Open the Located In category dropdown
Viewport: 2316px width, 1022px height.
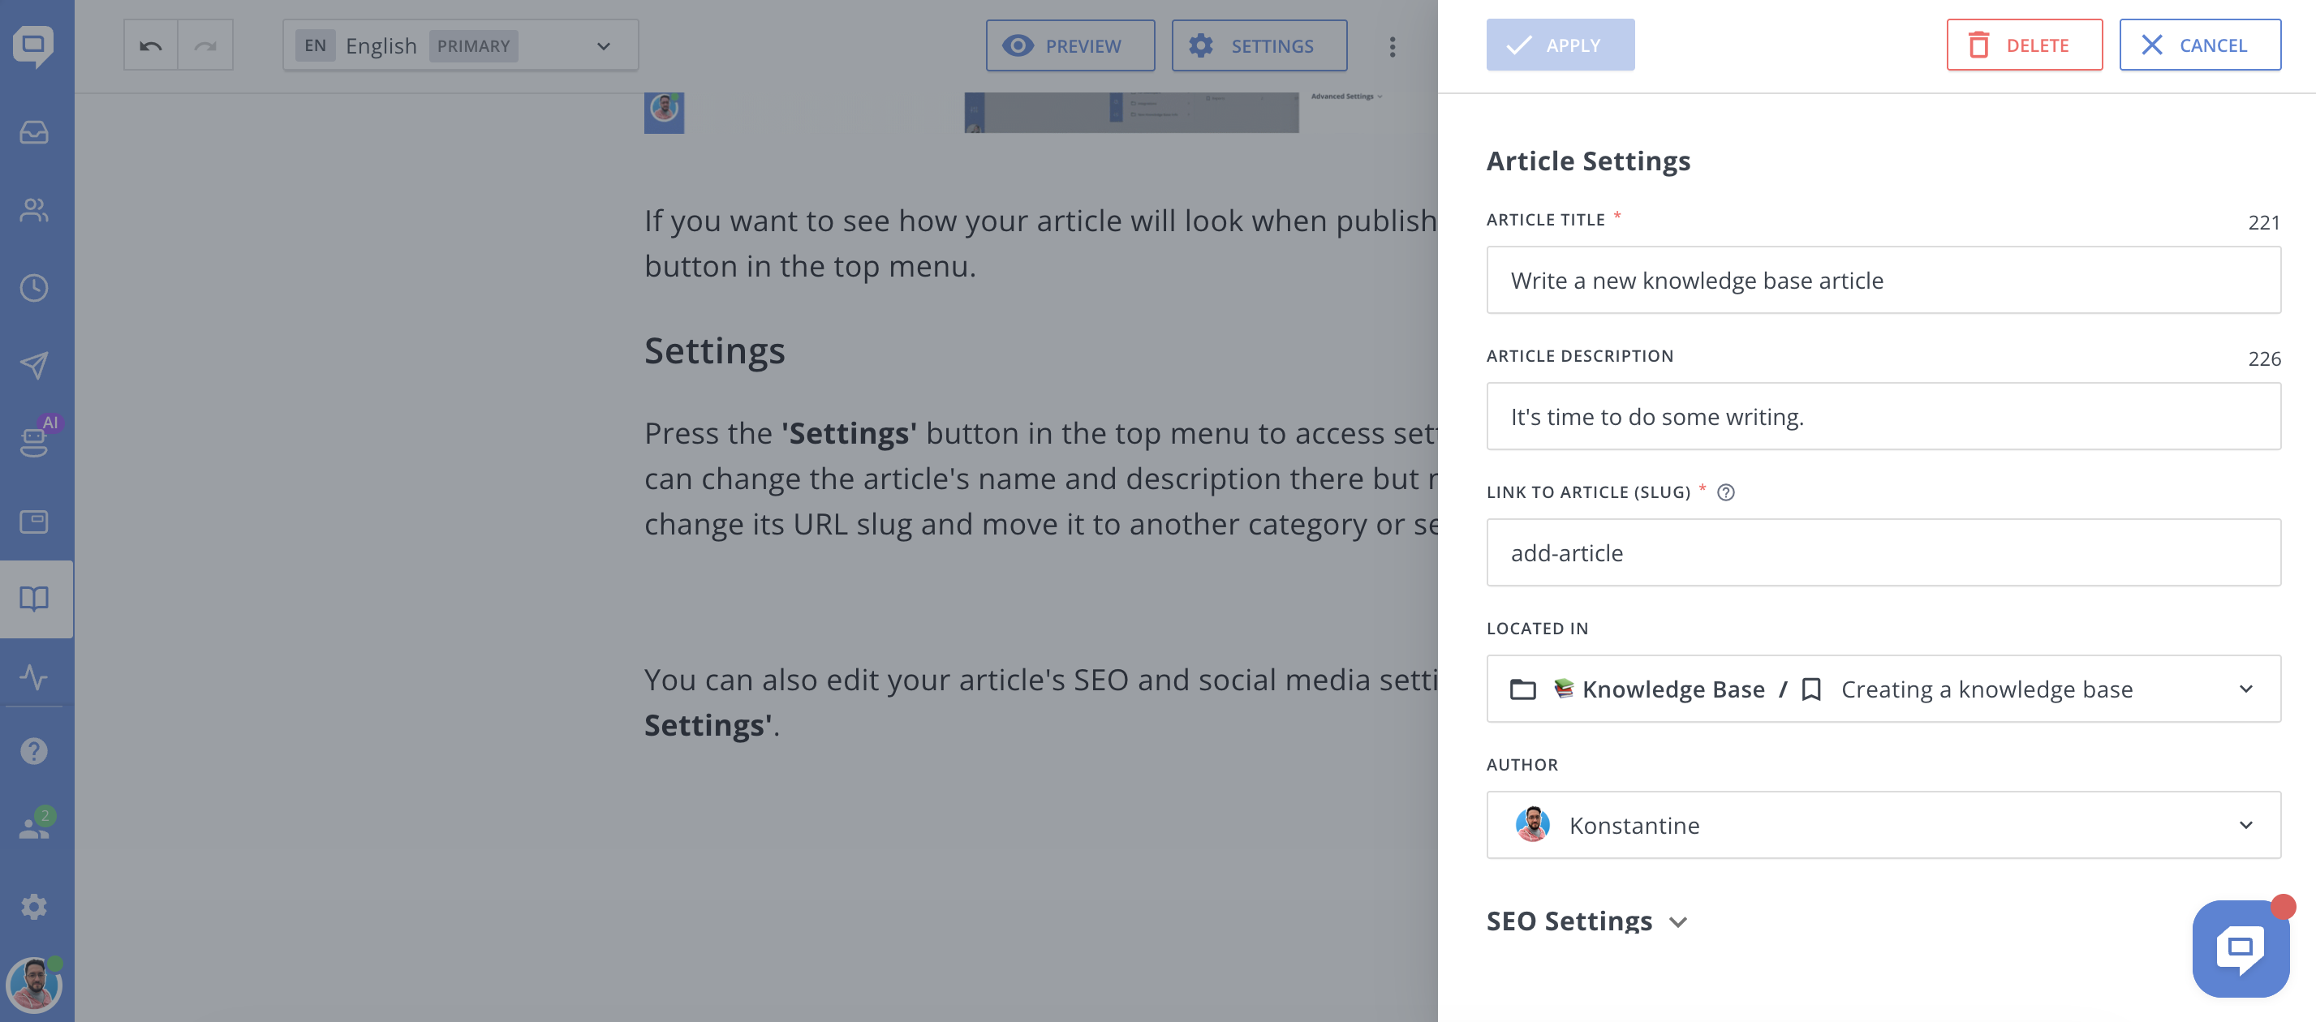(x=1883, y=689)
